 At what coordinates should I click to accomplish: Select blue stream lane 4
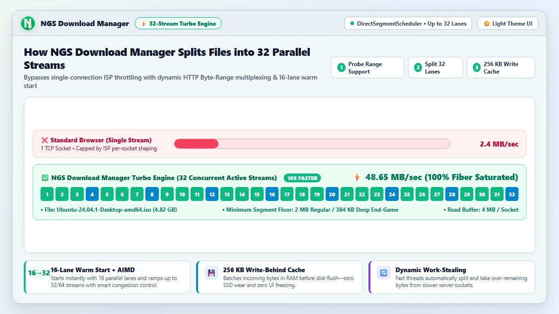click(x=92, y=194)
